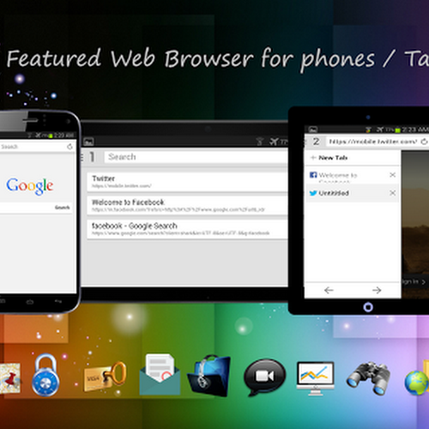Go forward using the right arrow
Image resolution: width=429 pixels, height=429 pixels.
(377, 290)
